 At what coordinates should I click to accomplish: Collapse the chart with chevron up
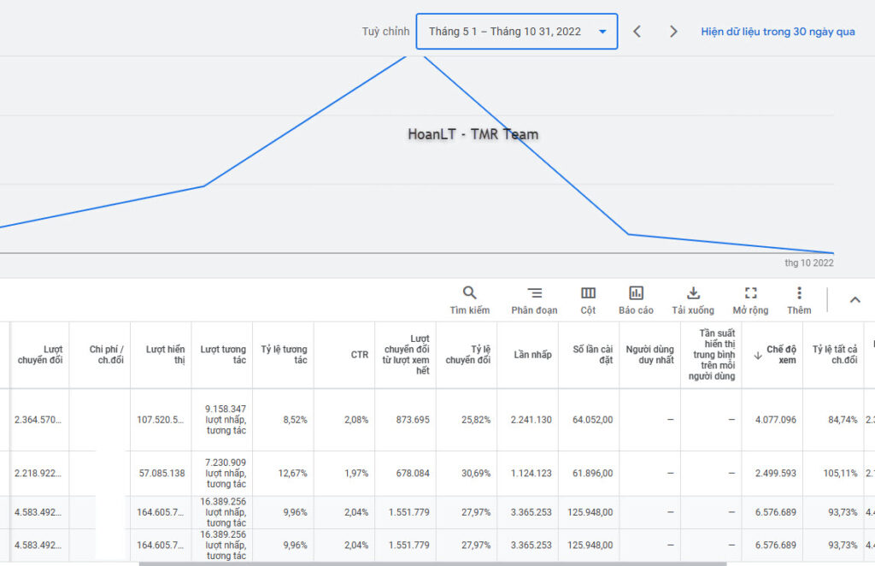(854, 300)
